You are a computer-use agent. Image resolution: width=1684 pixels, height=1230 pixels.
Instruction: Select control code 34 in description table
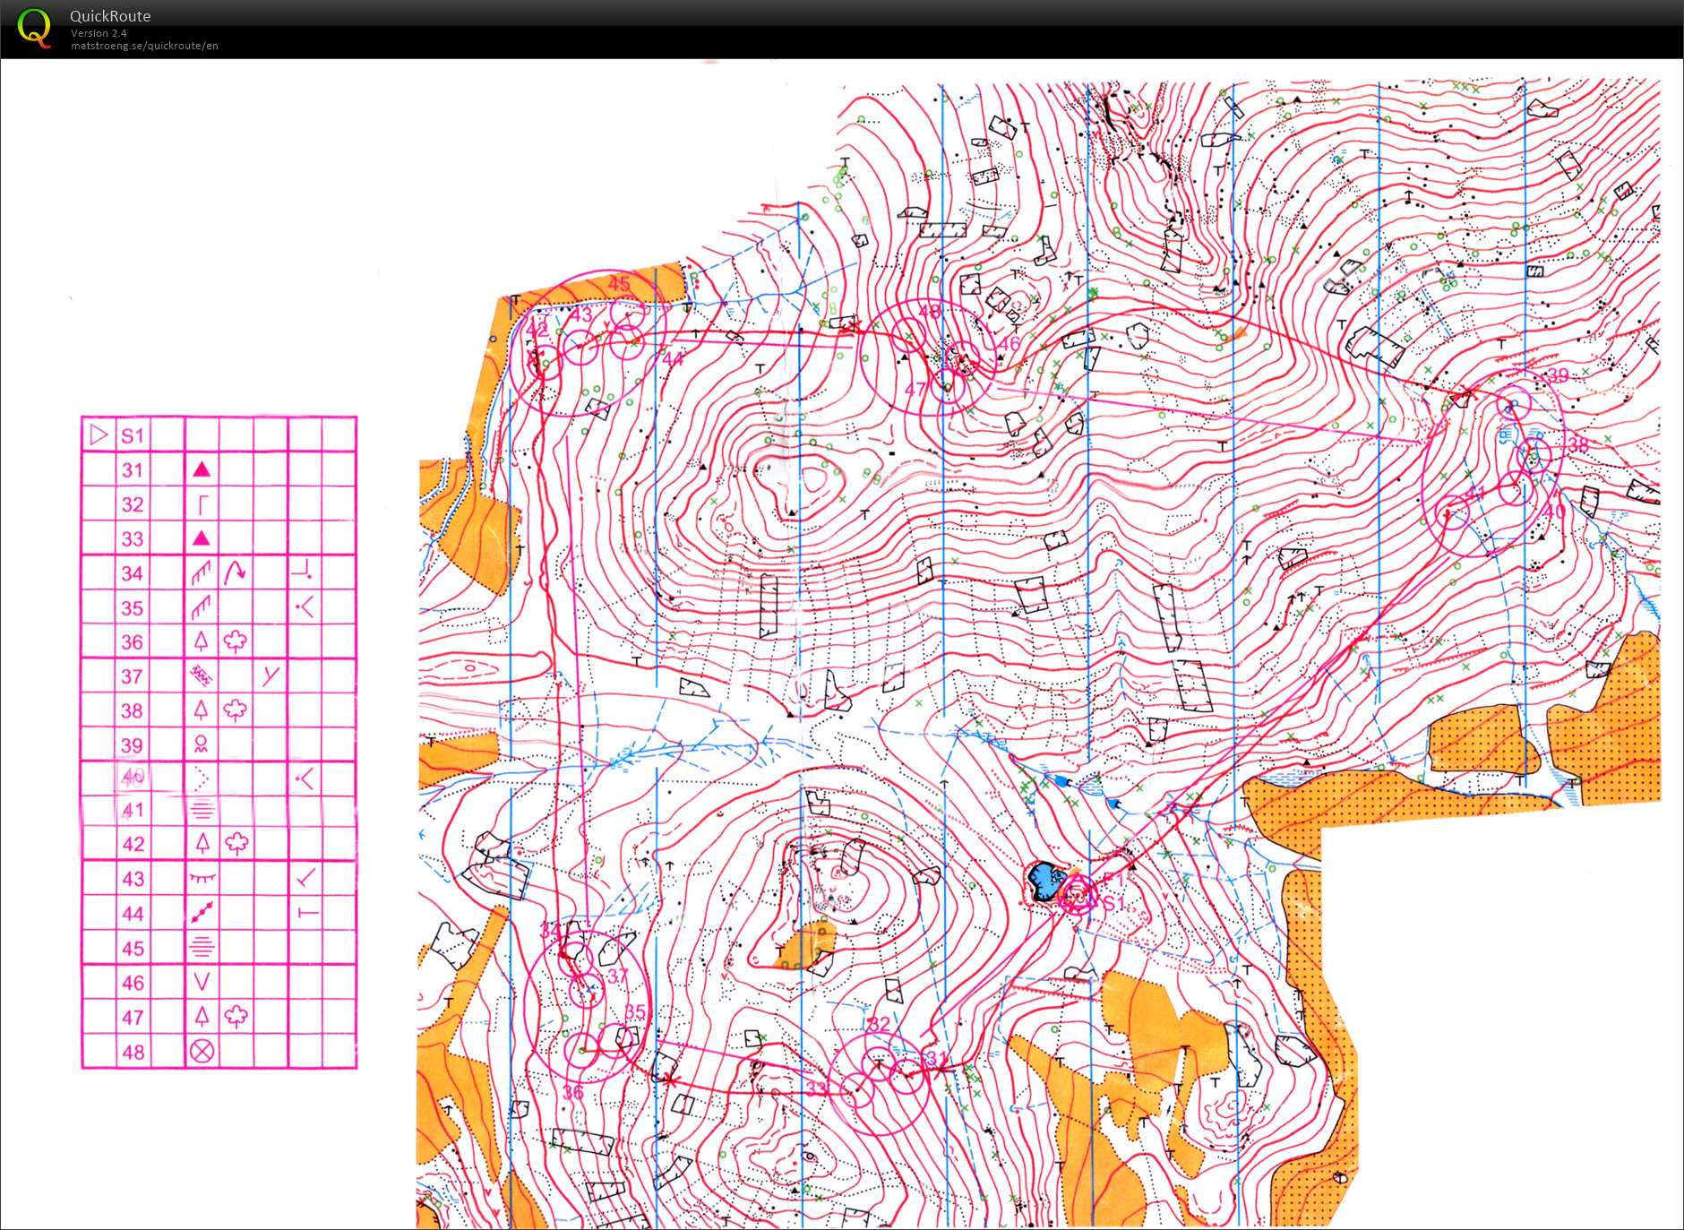click(x=133, y=573)
